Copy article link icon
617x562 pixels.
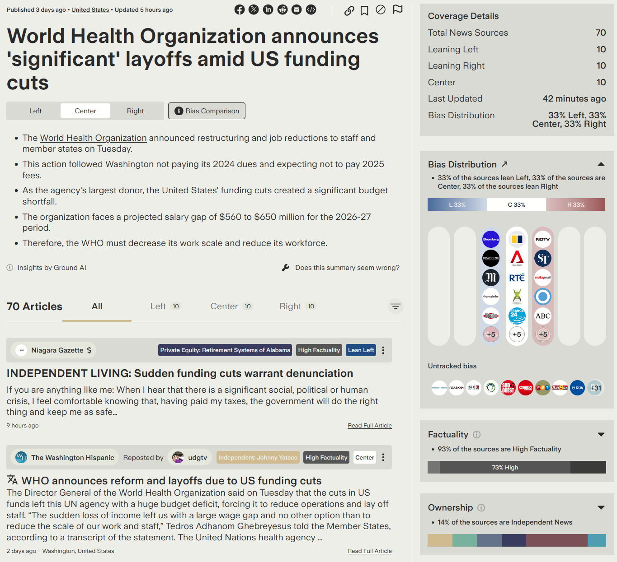[x=349, y=10]
